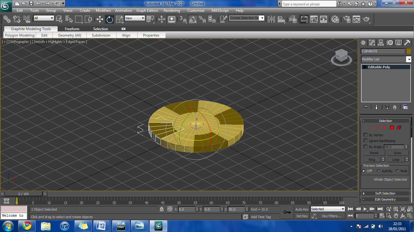Check the Ignore Backfacing option

366,141
